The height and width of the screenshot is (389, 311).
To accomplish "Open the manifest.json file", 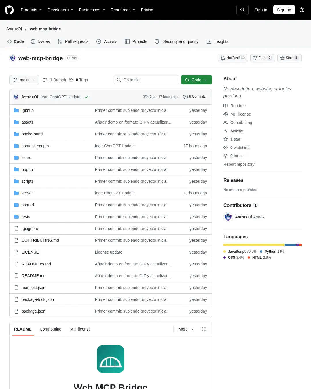I will 33,288.
